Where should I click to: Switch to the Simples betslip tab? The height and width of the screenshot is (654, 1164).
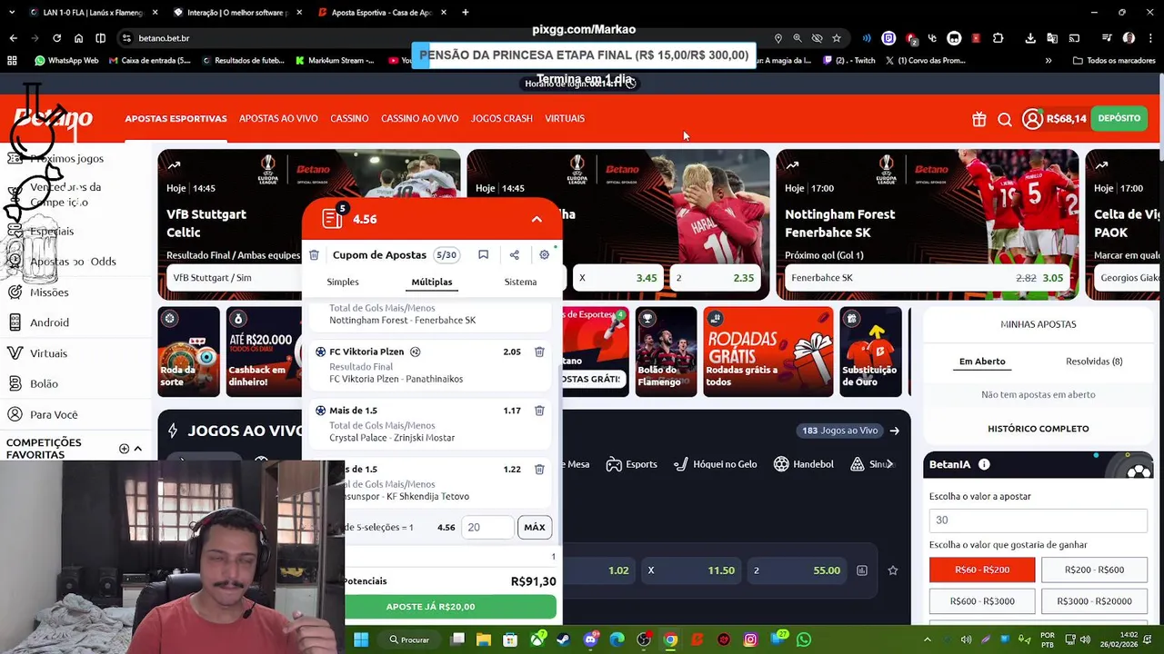(343, 282)
